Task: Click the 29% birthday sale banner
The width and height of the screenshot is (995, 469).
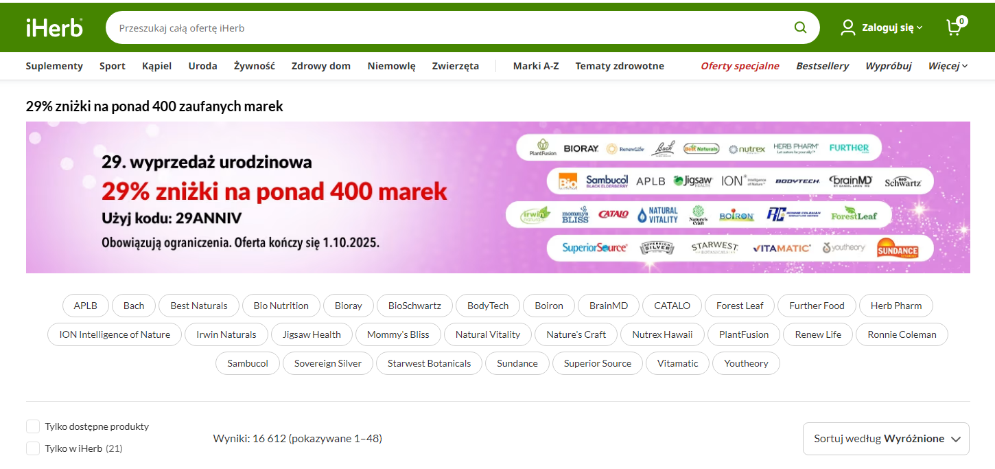Action: [x=498, y=198]
